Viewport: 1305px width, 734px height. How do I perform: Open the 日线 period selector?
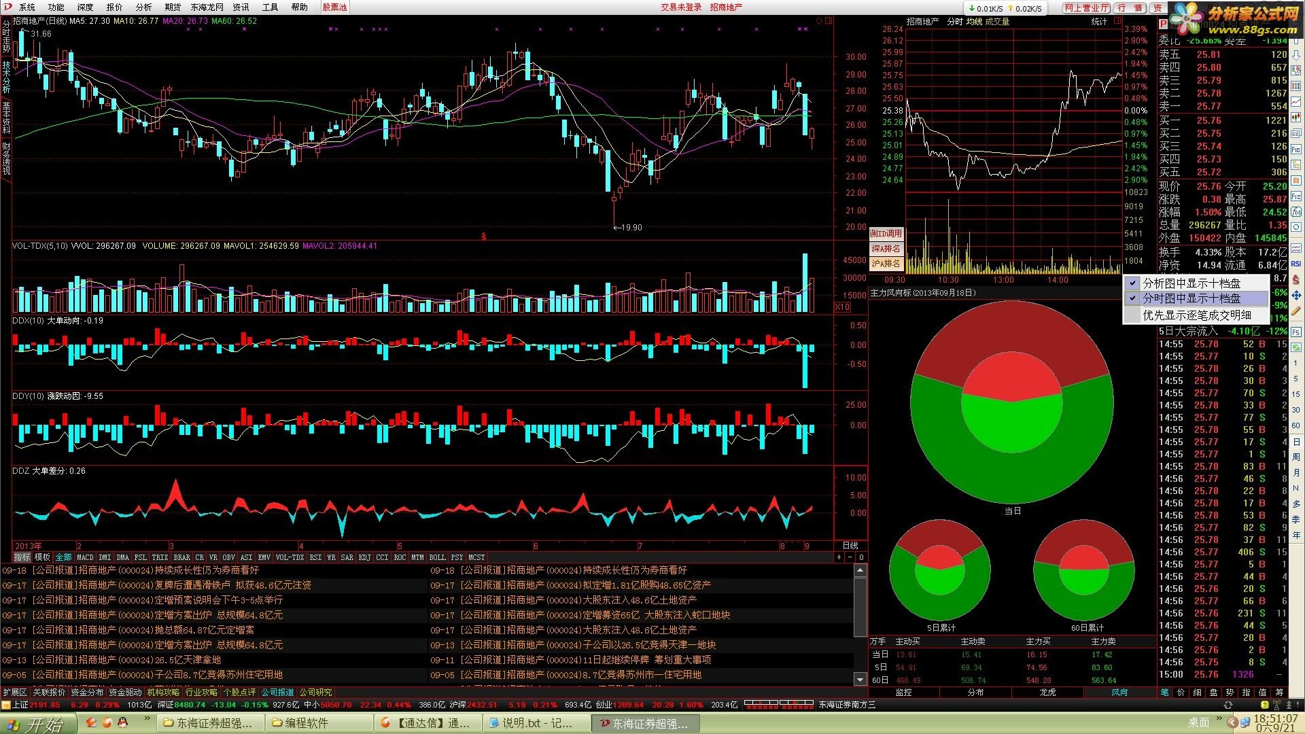point(850,546)
